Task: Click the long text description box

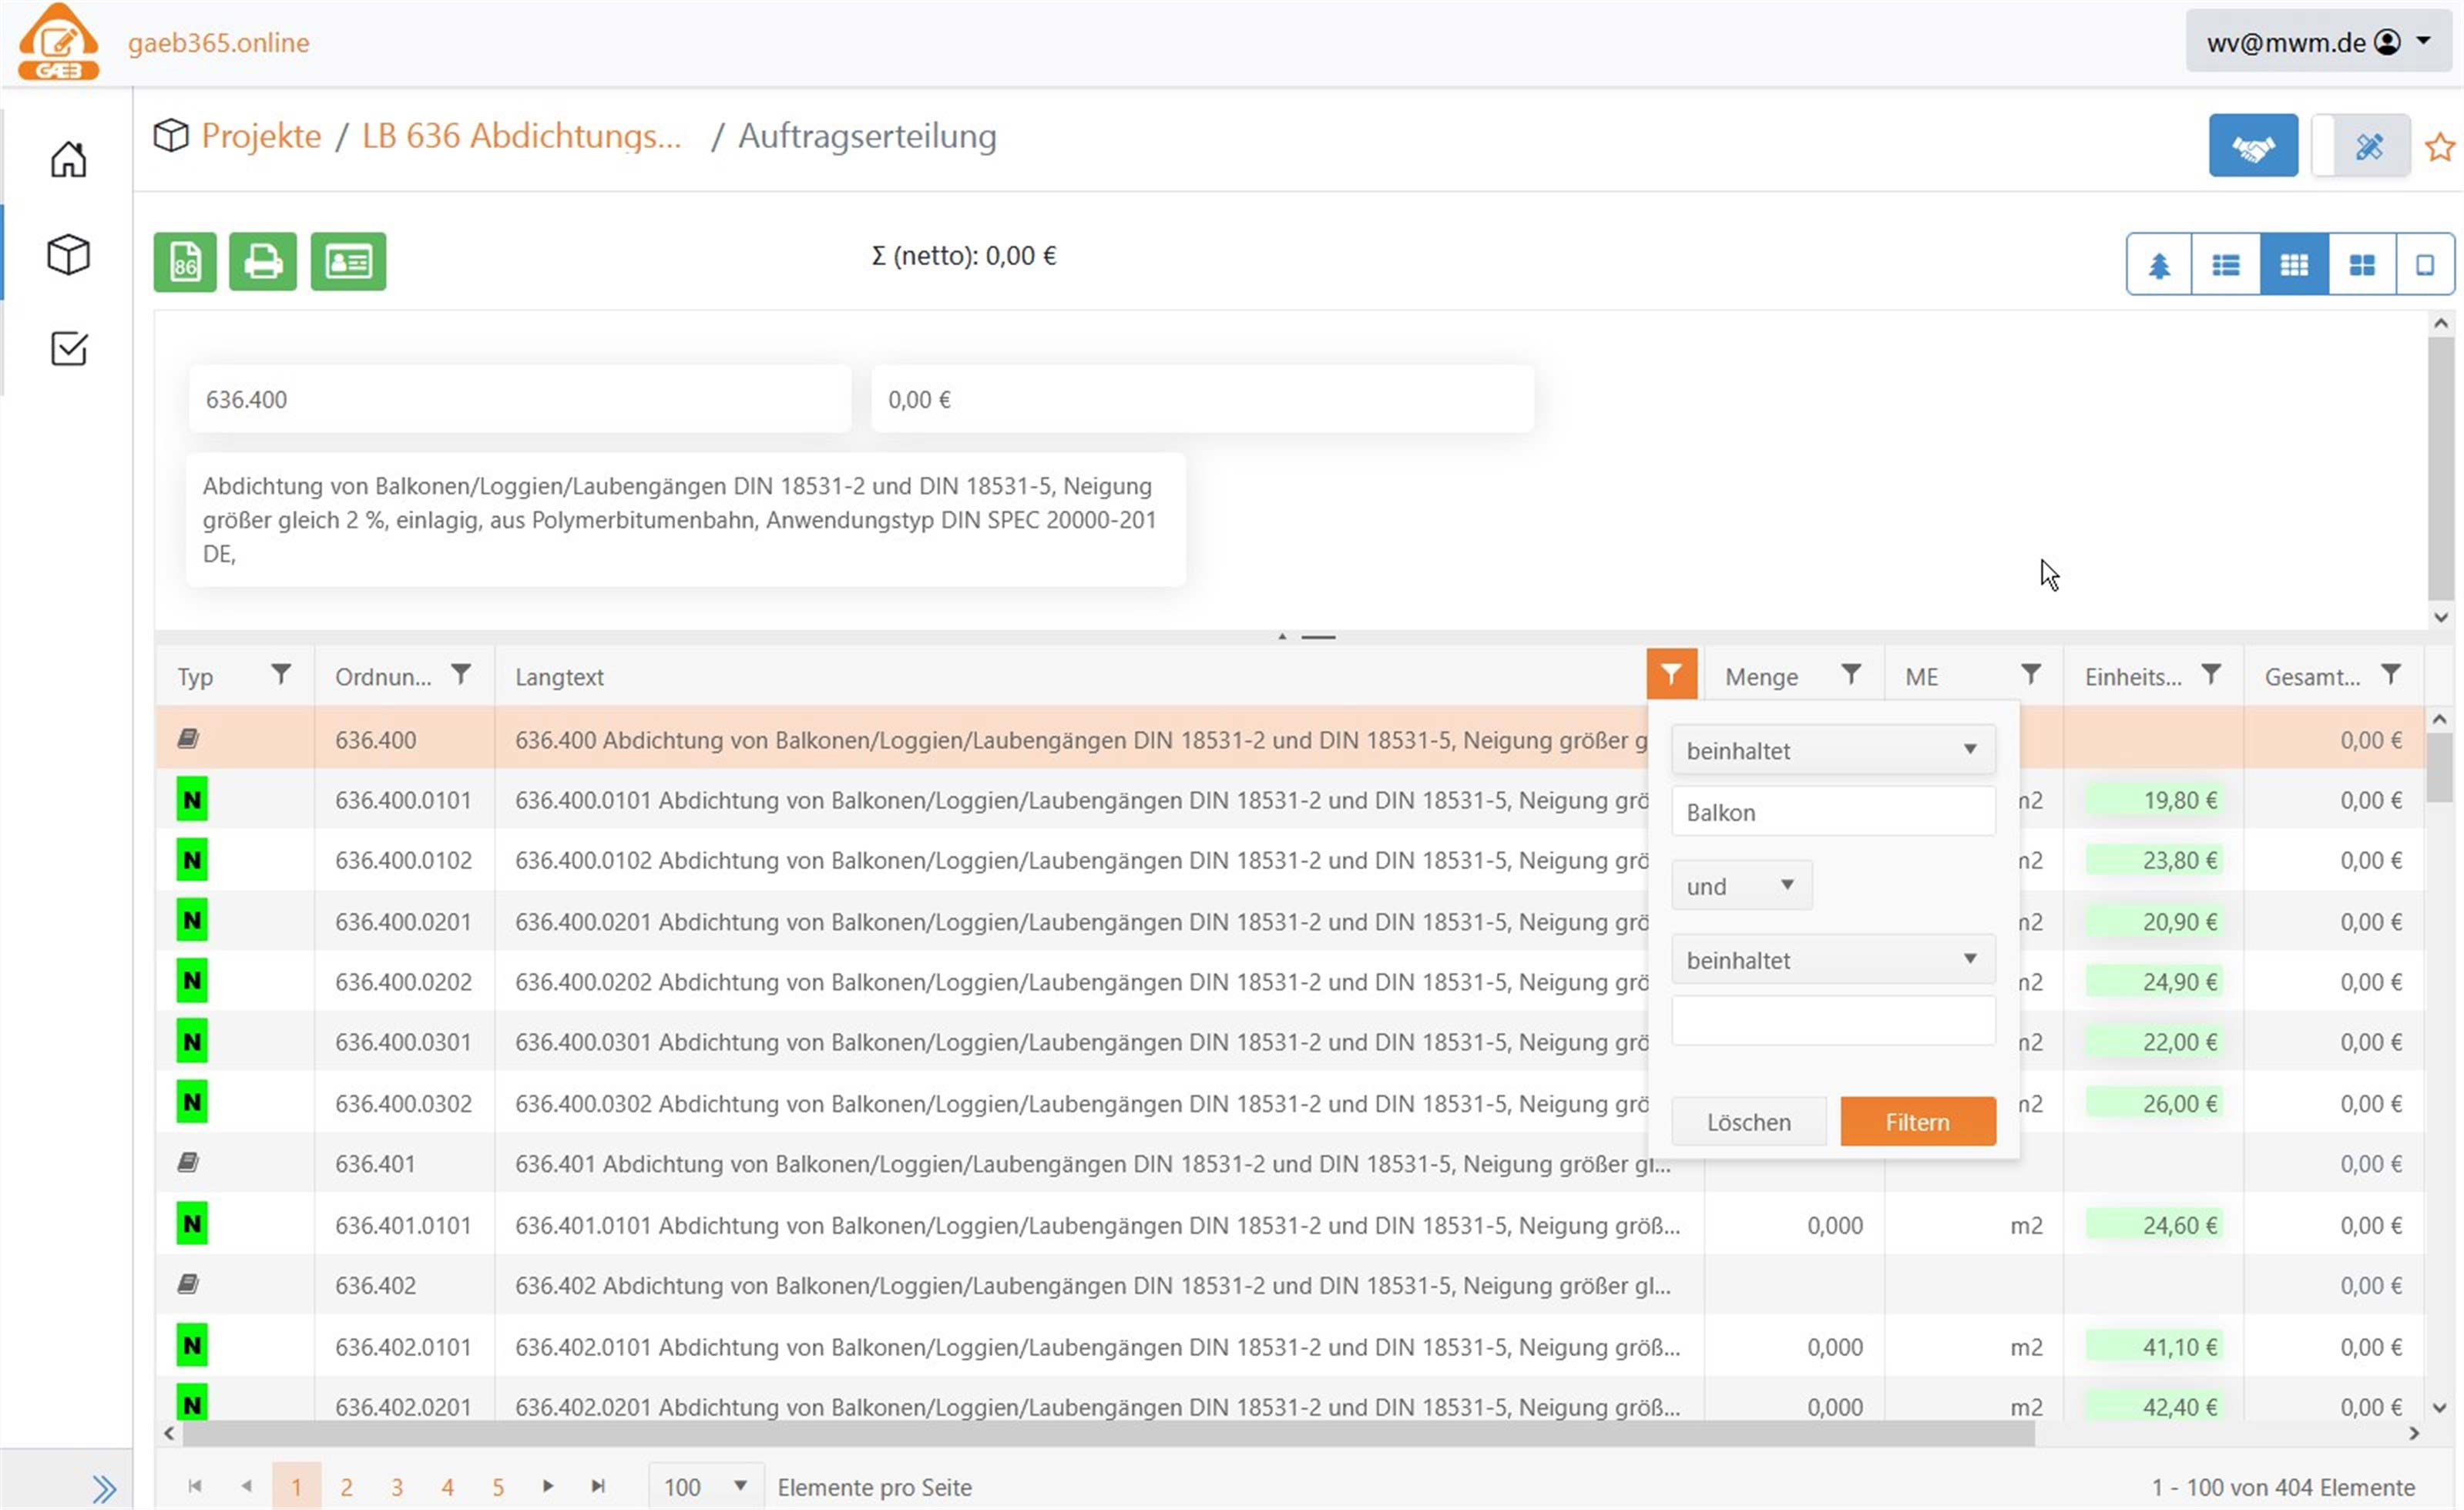Action: 686,520
